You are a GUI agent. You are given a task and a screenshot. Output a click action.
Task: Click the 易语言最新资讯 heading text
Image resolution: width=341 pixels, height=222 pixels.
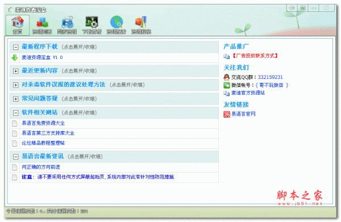(x=43, y=156)
